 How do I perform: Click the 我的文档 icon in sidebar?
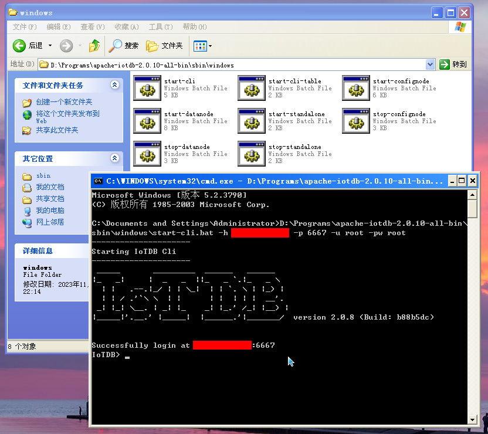27,188
